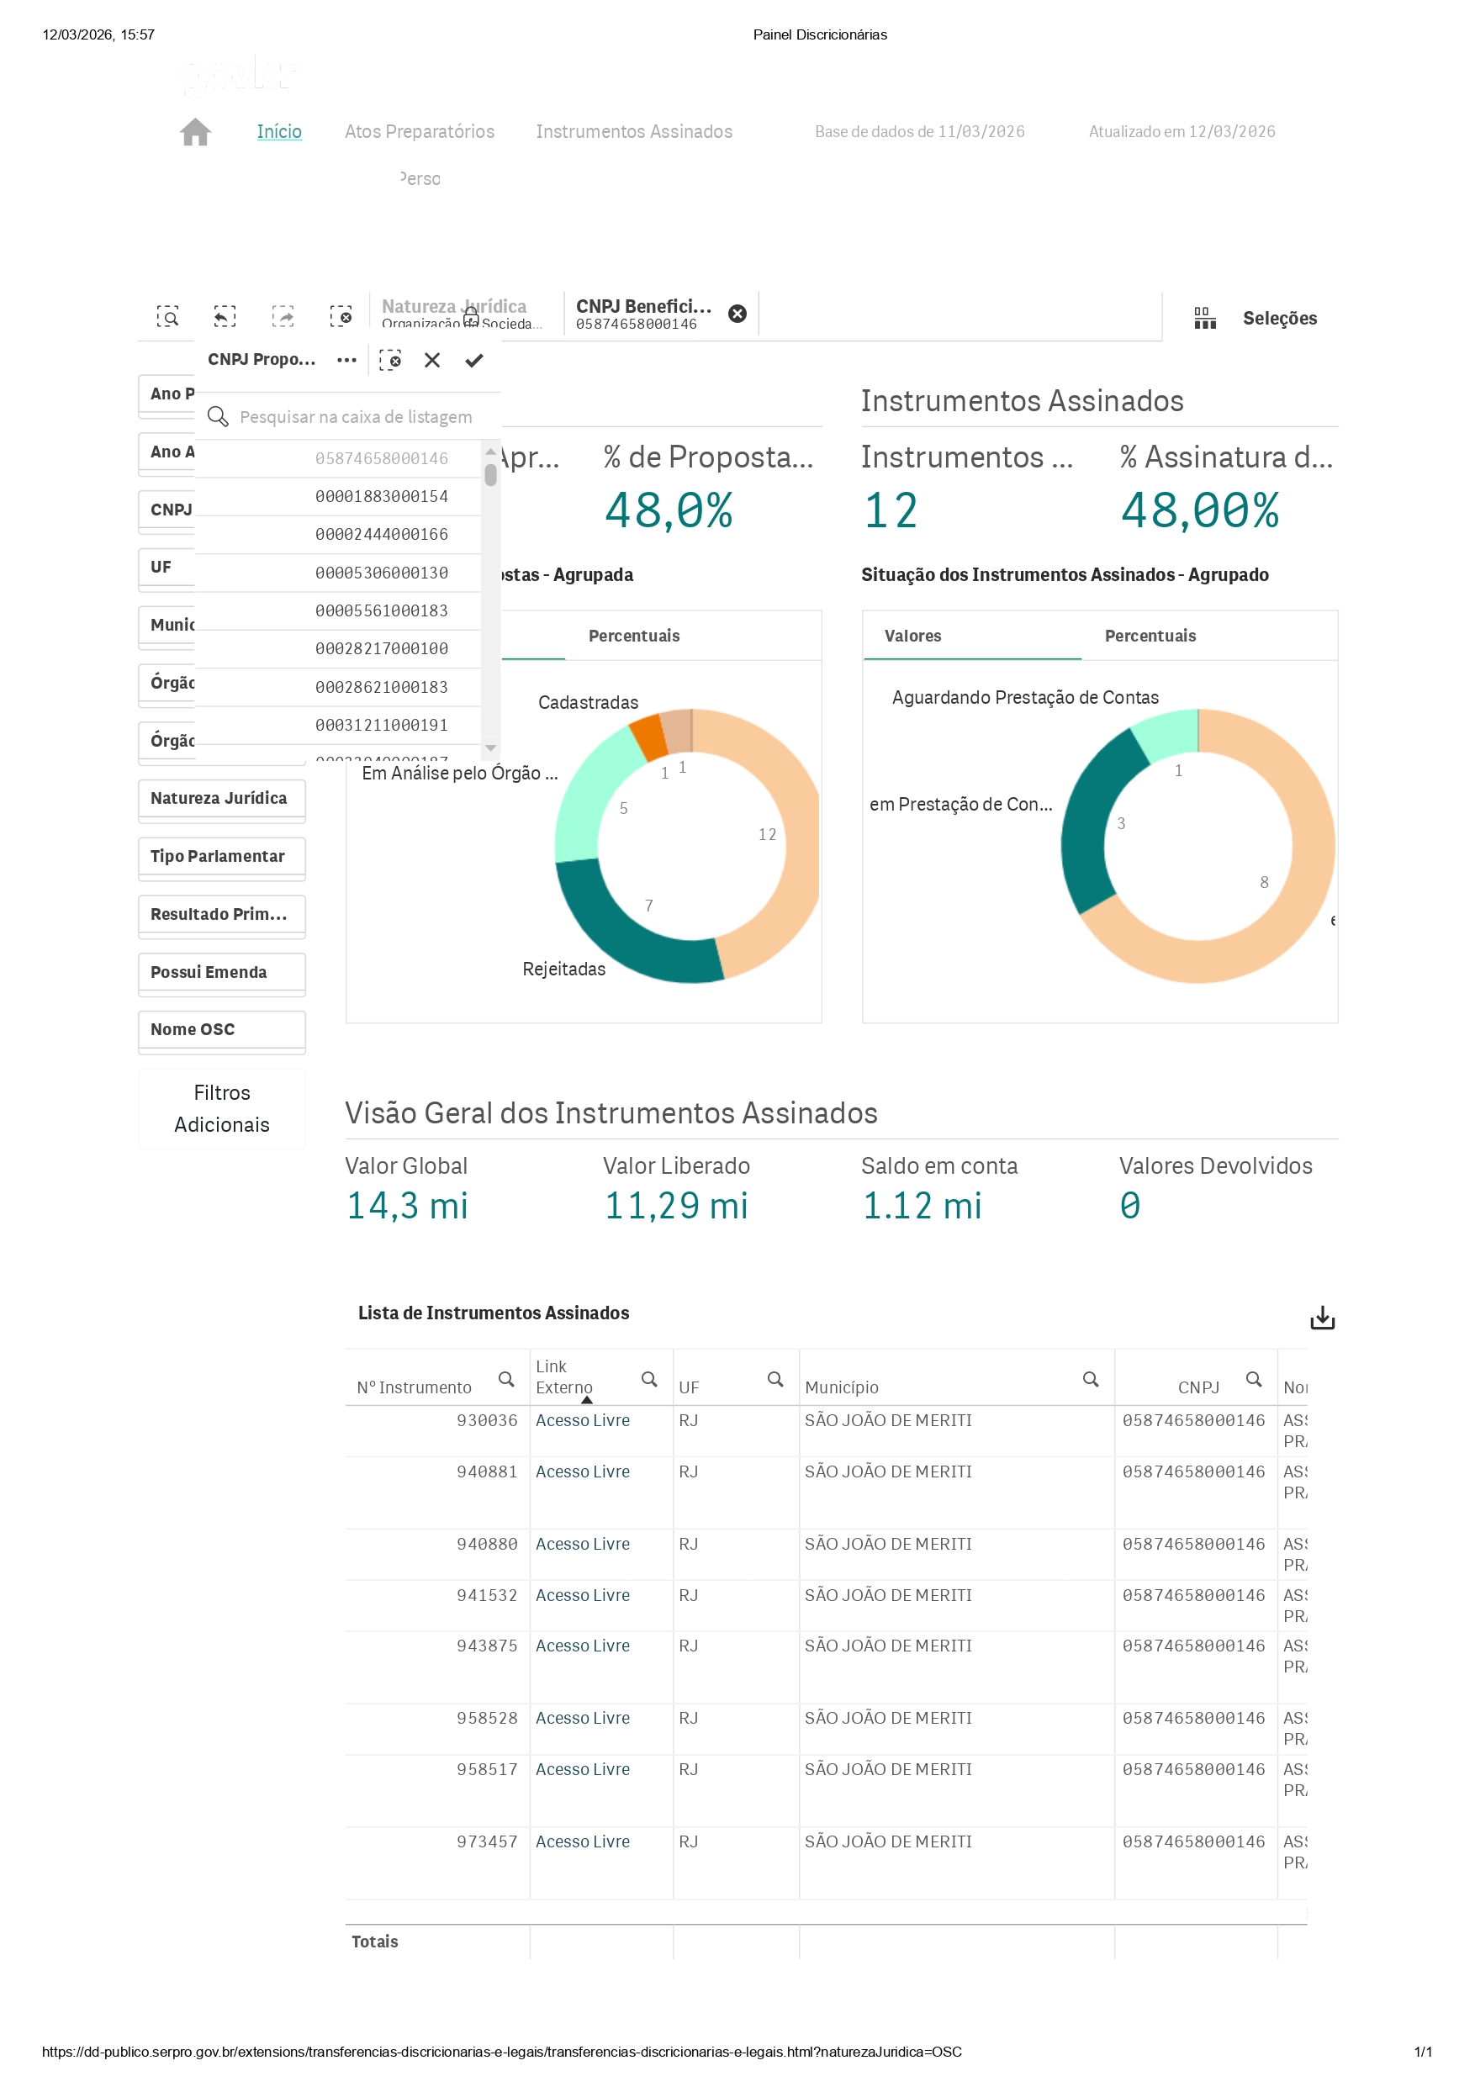Click the home icon in navigation
This screenshot has height=2087, width=1475.
[194, 132]
